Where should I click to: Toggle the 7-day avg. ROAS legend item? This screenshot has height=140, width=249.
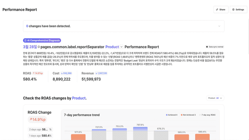pos(207,115)
